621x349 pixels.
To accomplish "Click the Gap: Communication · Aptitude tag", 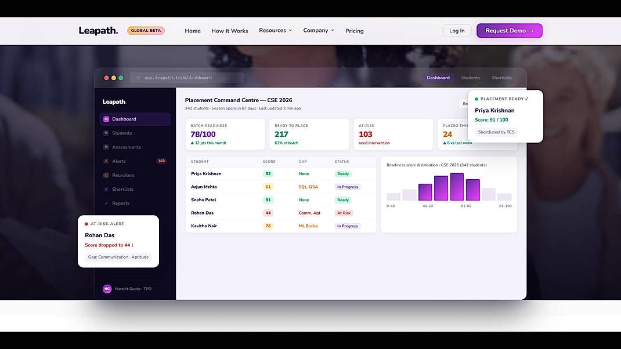I will point(118,257).
